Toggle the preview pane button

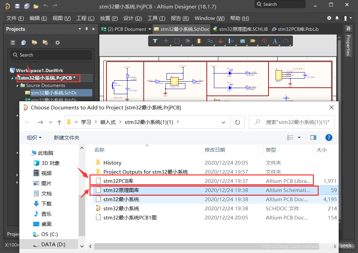[x=313, y=138]
